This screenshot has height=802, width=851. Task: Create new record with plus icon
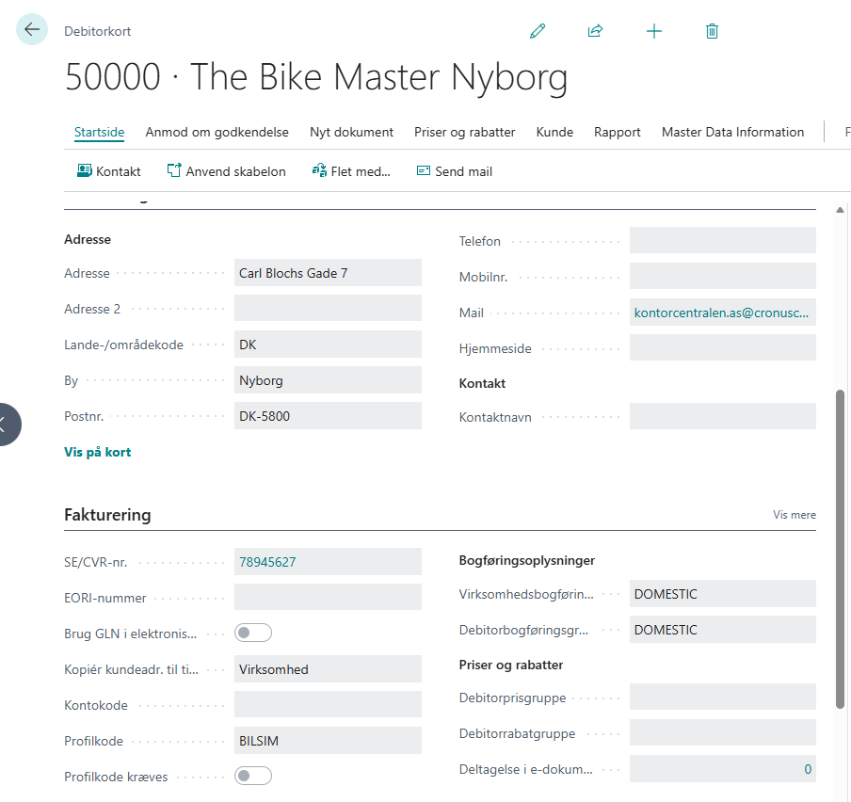654,31
